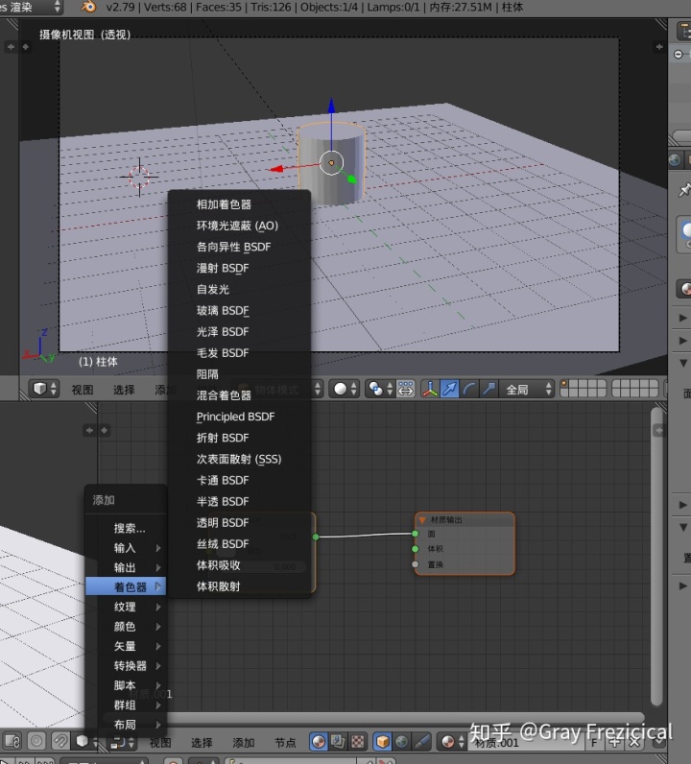Expand 布局 submenu

point(126,725)
